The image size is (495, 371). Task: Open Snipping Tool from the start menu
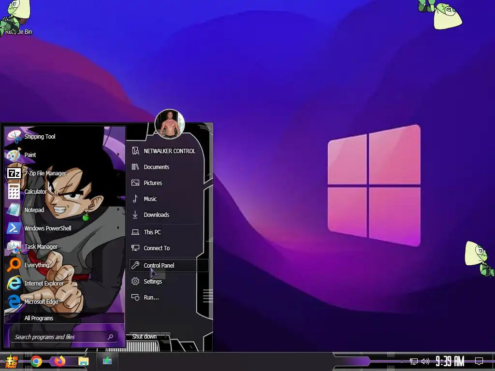(x=65, y=137)
